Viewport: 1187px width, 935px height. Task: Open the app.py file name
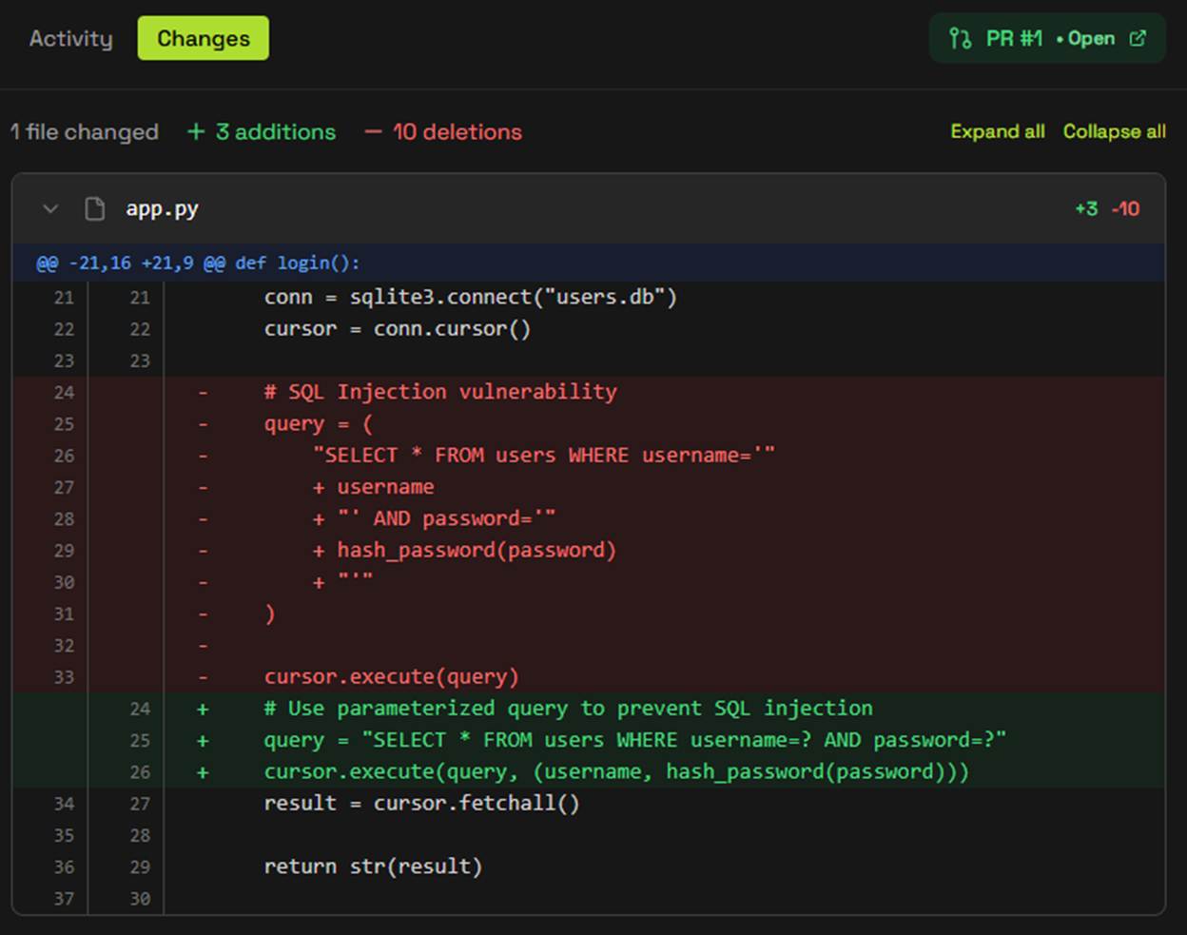[x=162, y=209]
